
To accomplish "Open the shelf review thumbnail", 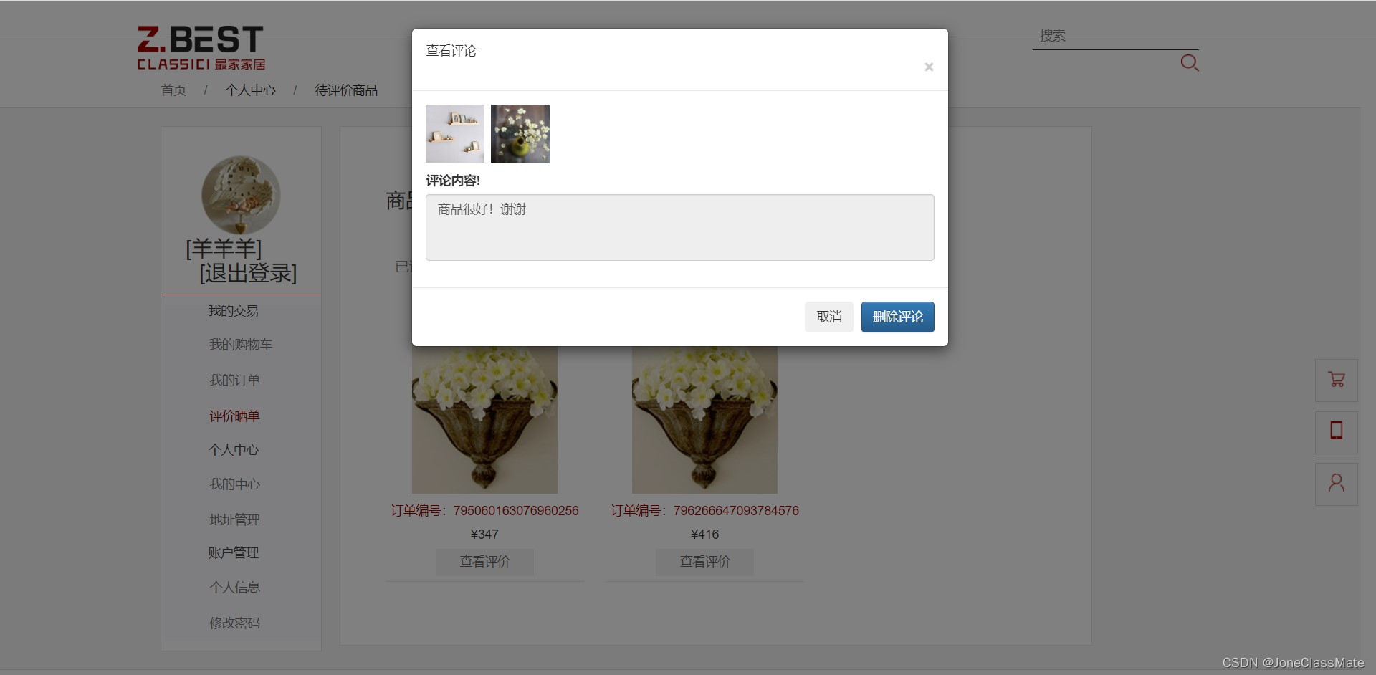I will coord(455,133).
